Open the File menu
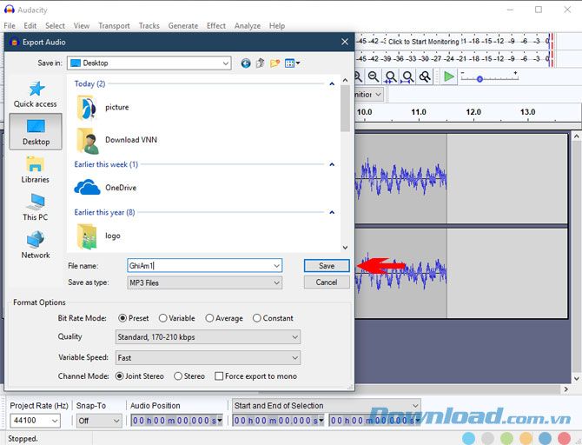Screen dimensions: 582x445 coord(10,26)
